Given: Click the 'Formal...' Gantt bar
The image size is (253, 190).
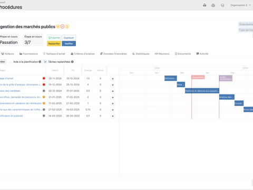Looking at the screenshot, I should point(239,103).
